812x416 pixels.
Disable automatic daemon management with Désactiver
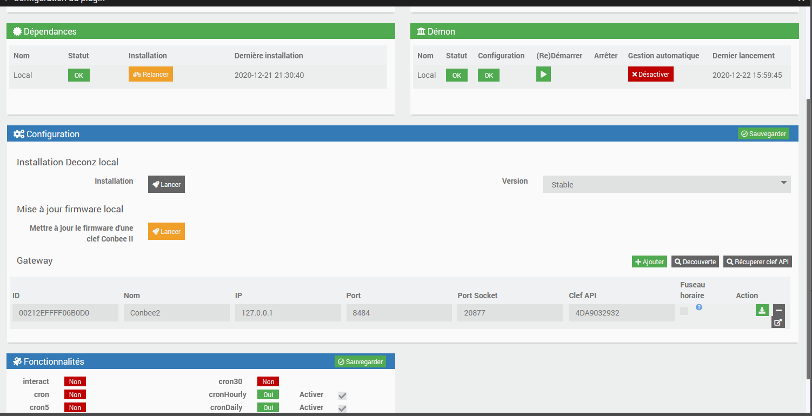pyautogui.click(x=651, y=75)
